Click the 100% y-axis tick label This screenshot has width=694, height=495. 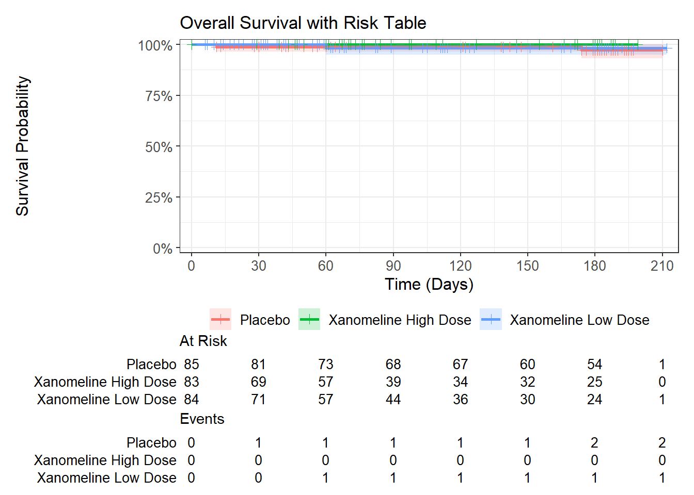tap(155, 46)
